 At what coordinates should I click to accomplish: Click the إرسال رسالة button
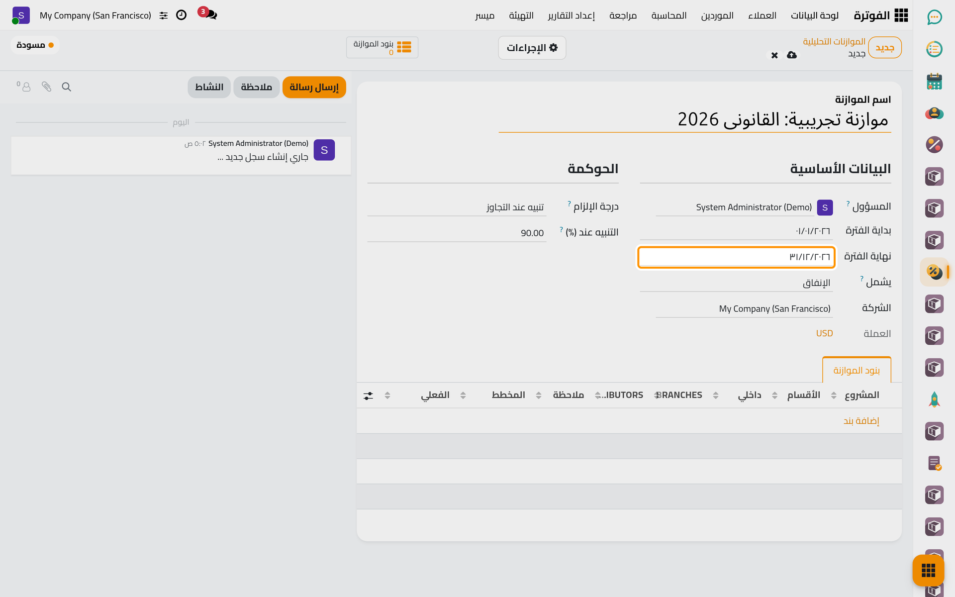point(314,87)
